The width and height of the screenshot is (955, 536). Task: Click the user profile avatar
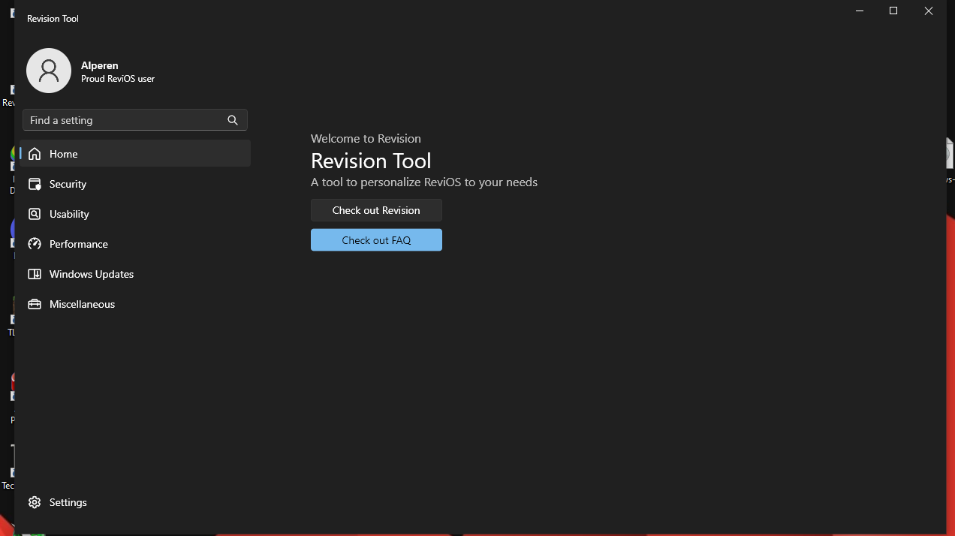click(x=49, y=71)
